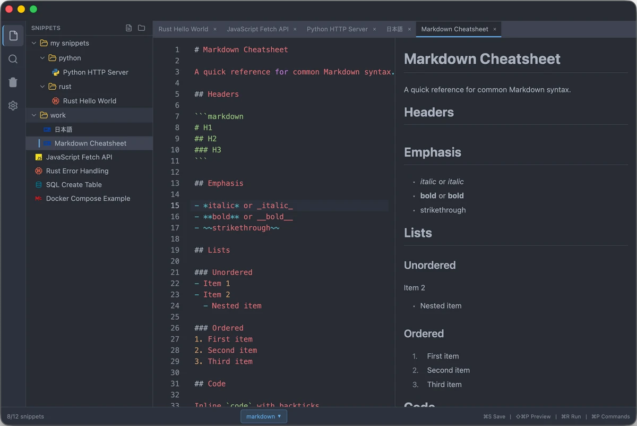The height and width of the screenshot is (426, 637).
Task: Collapse the work folder chevron
Action: 34,115
